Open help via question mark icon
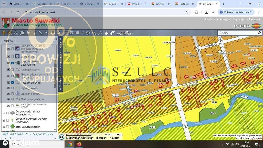This screenshot has width=263, height=148. pyautogui.click(x=83, y=33)
